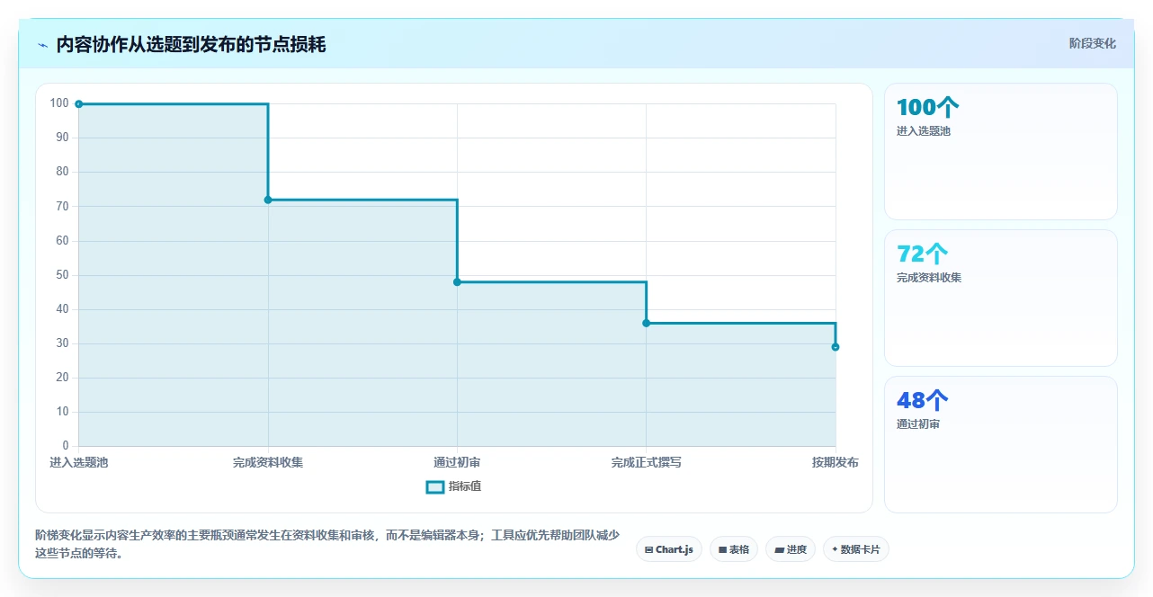This screenshot has height=597, width=1153.
Task: Select the 进度 tag
Action: click(791, 549)
